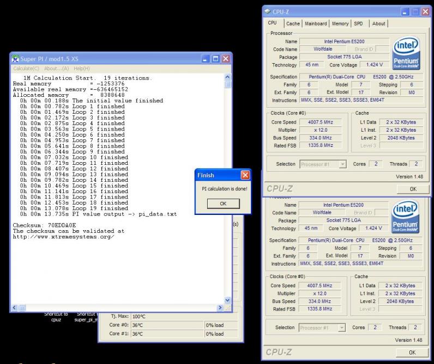Click the Core Speed 4007.5 MHz value in lower CPU-Z

320,286
